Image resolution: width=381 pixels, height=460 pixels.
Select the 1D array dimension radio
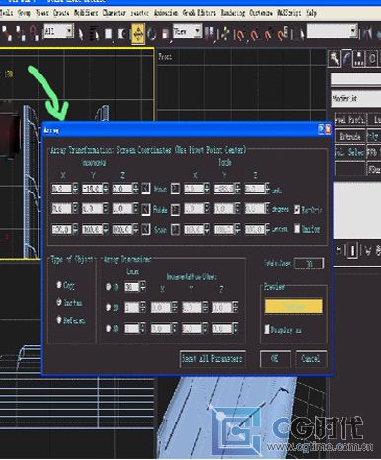point(108,287)
